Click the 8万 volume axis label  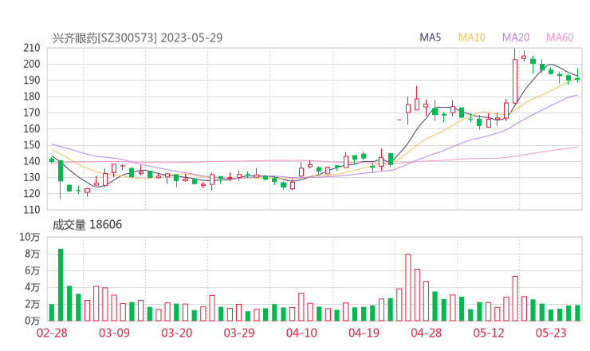[33, 254]
